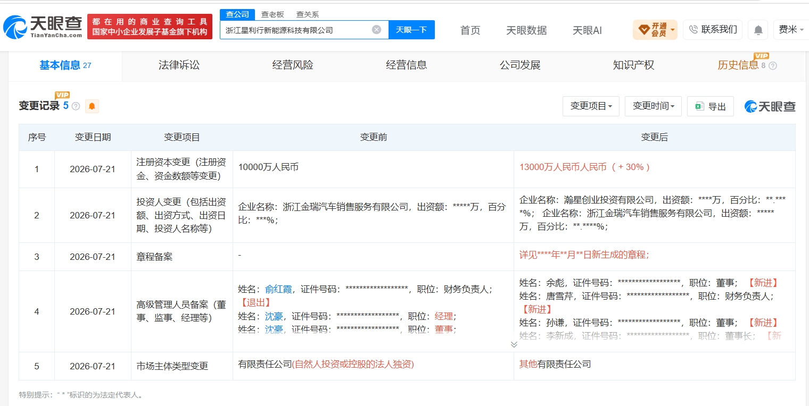Click the company name search input field
Screen dimensions: 809x406
[297, 30]
